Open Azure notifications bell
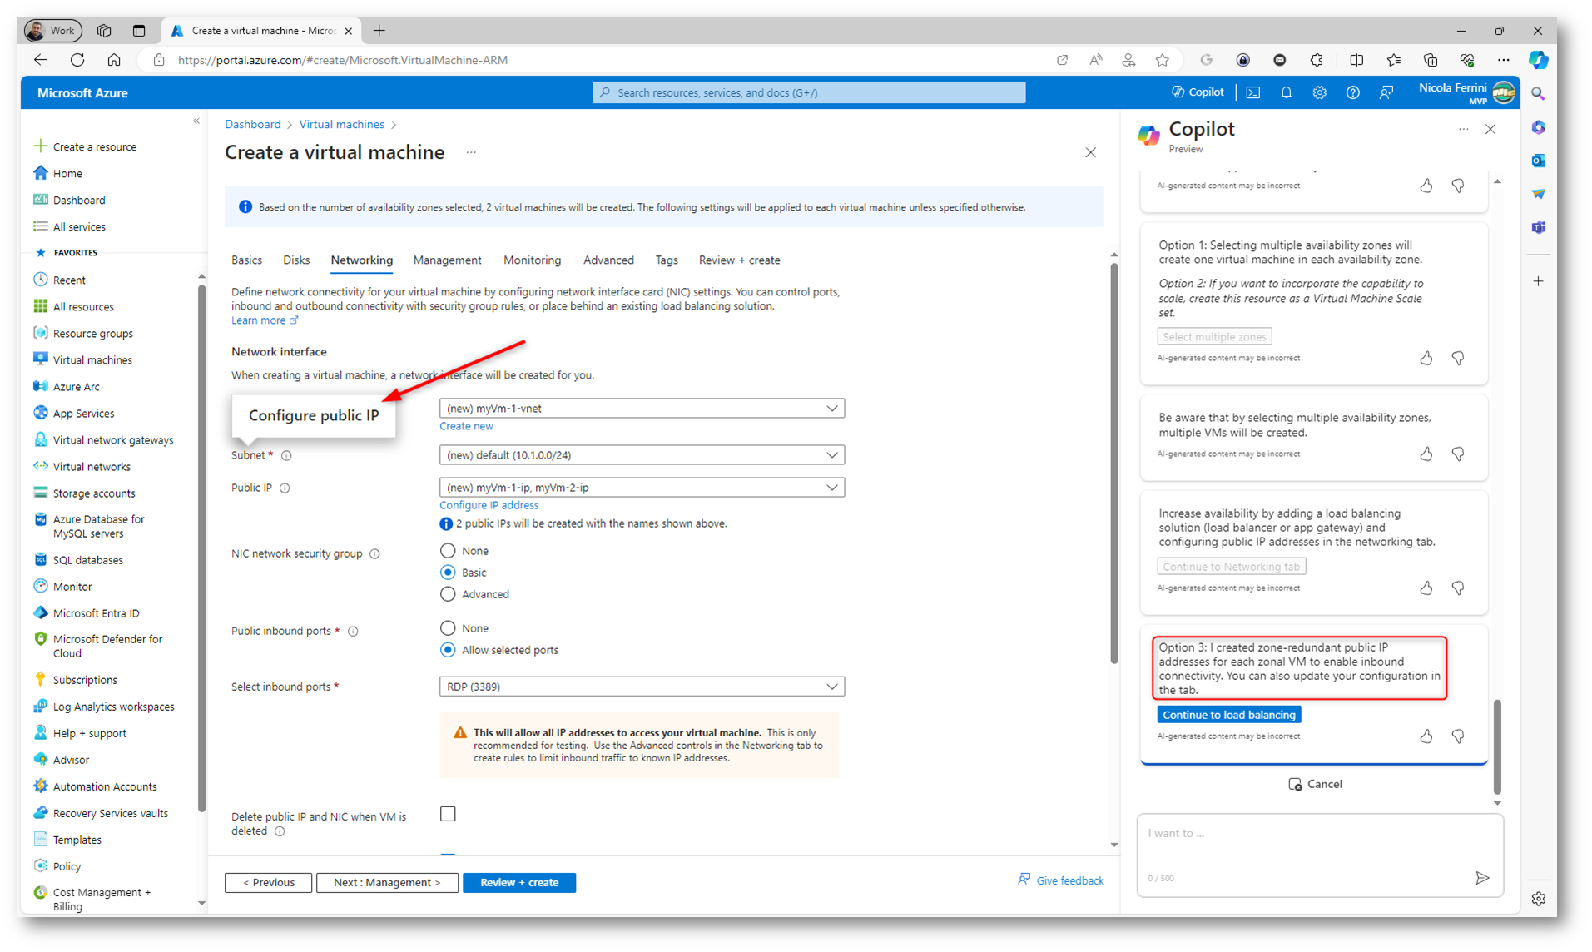The height and width of the screenshot is (952, 1592). (x=1286, y=92)
